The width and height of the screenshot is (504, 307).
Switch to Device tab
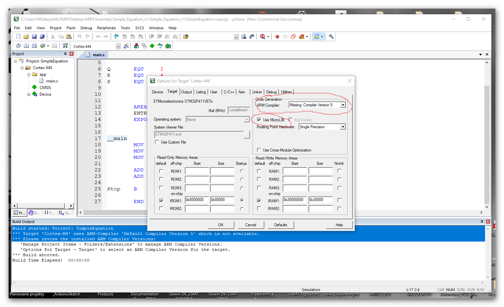pos(157,92)
